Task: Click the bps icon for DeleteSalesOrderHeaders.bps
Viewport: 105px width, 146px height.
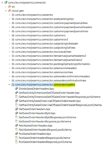Action: pyautogui.click(x=16, y=89)
